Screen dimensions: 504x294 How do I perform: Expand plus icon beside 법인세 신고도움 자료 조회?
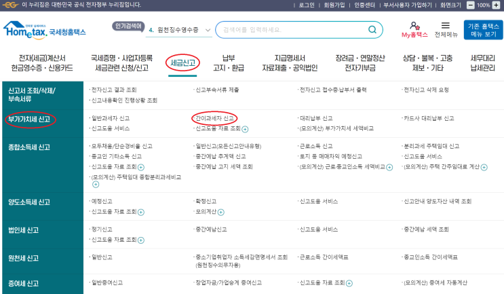click(141, 240)
